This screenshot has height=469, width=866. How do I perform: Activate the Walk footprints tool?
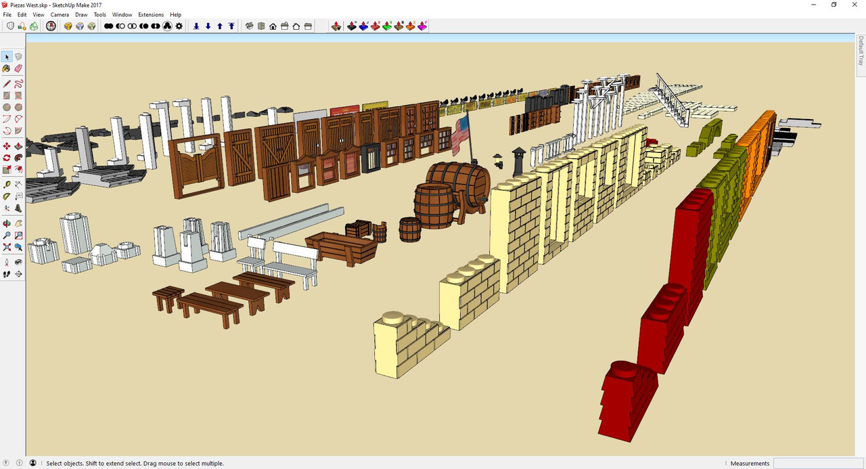[7, 274]
